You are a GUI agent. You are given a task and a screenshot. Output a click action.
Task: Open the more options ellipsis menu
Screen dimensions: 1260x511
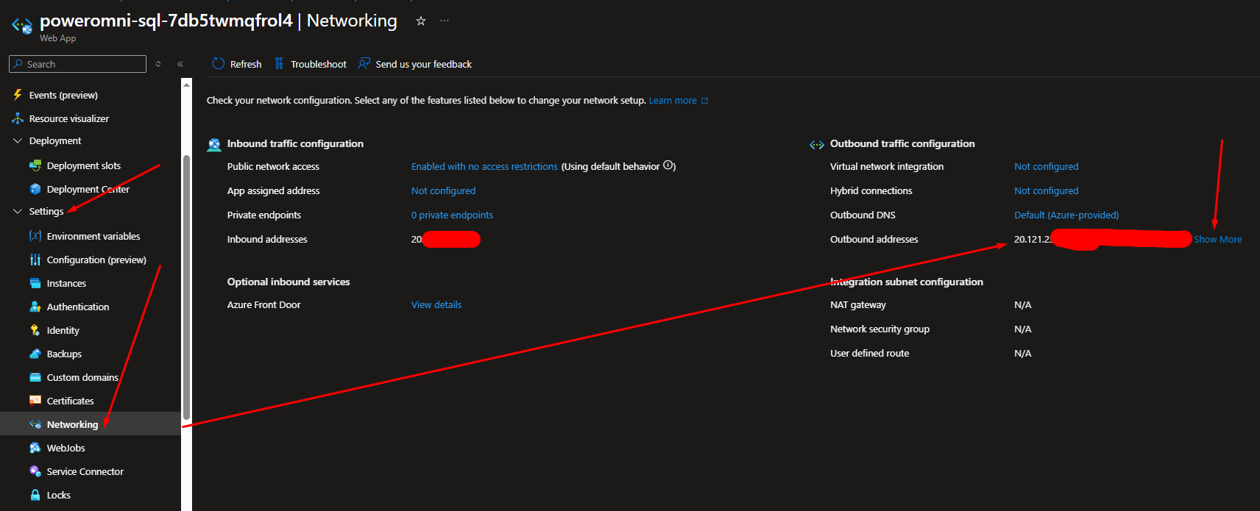445,21
